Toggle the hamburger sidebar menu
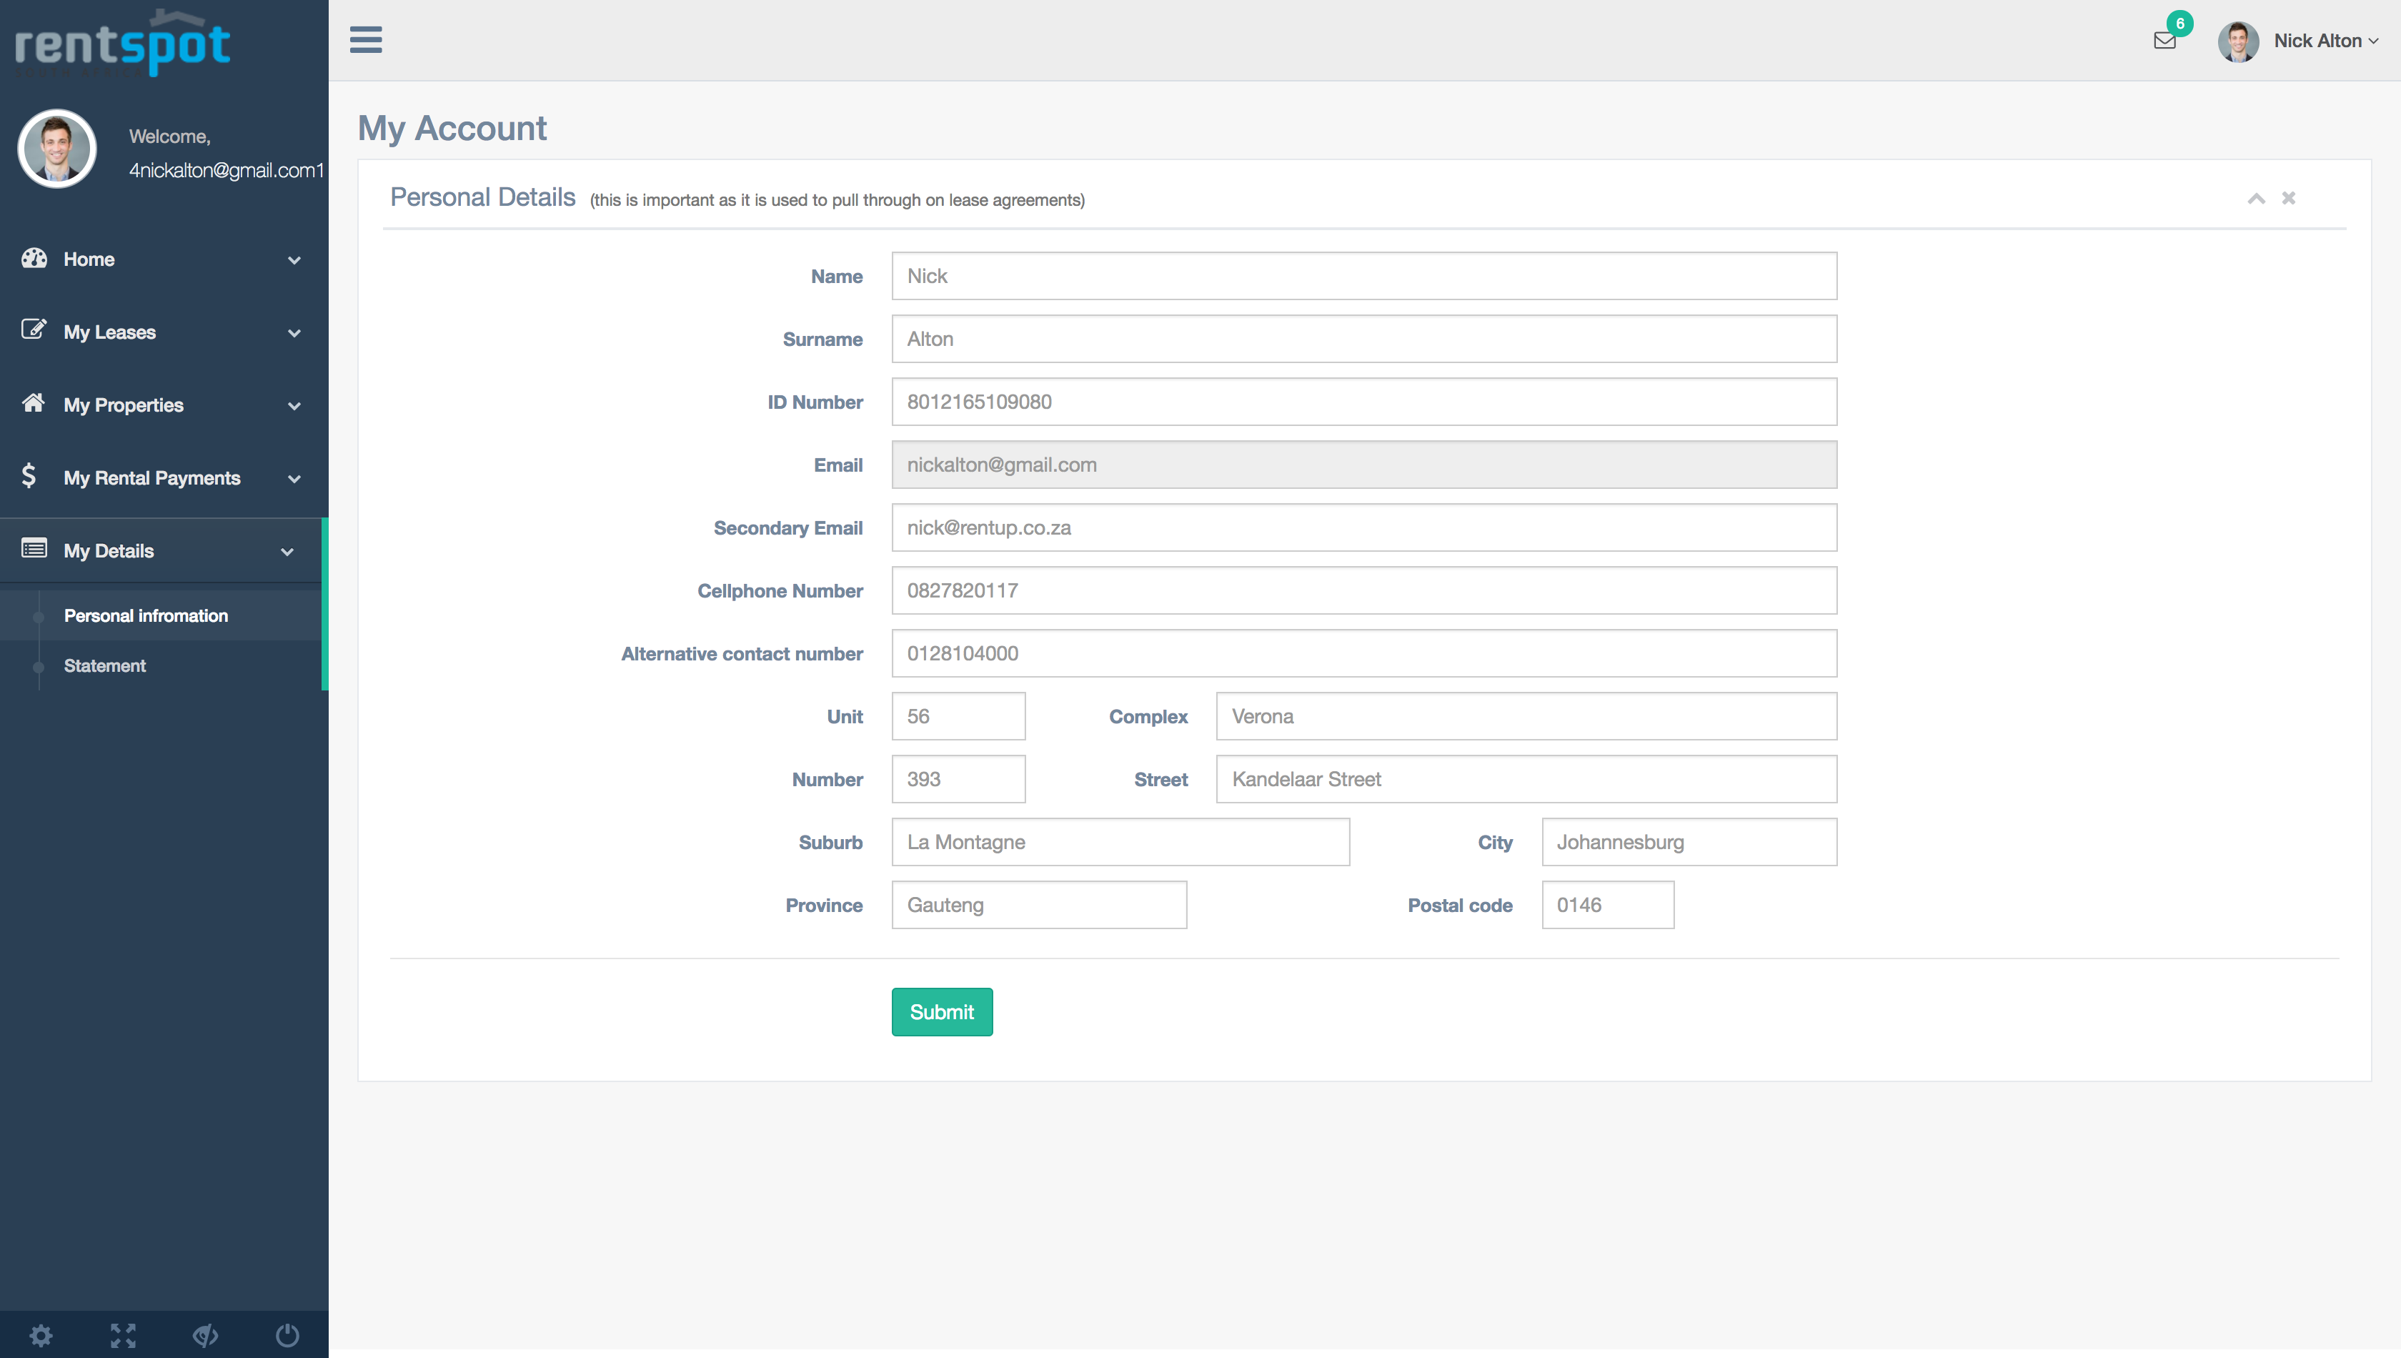Viewport: 2401px width, 1358px height. (366, 40)
